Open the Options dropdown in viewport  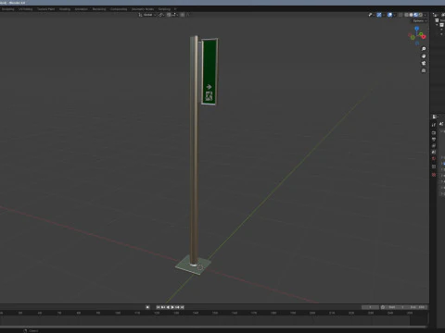coord(420,21)
